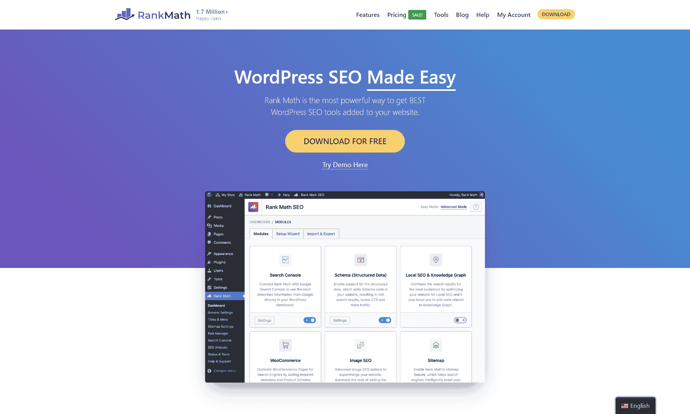
Task: Click the Dashboard gauge icon in the sidebar
Action: pyautogui.click(x=209, y=206)
